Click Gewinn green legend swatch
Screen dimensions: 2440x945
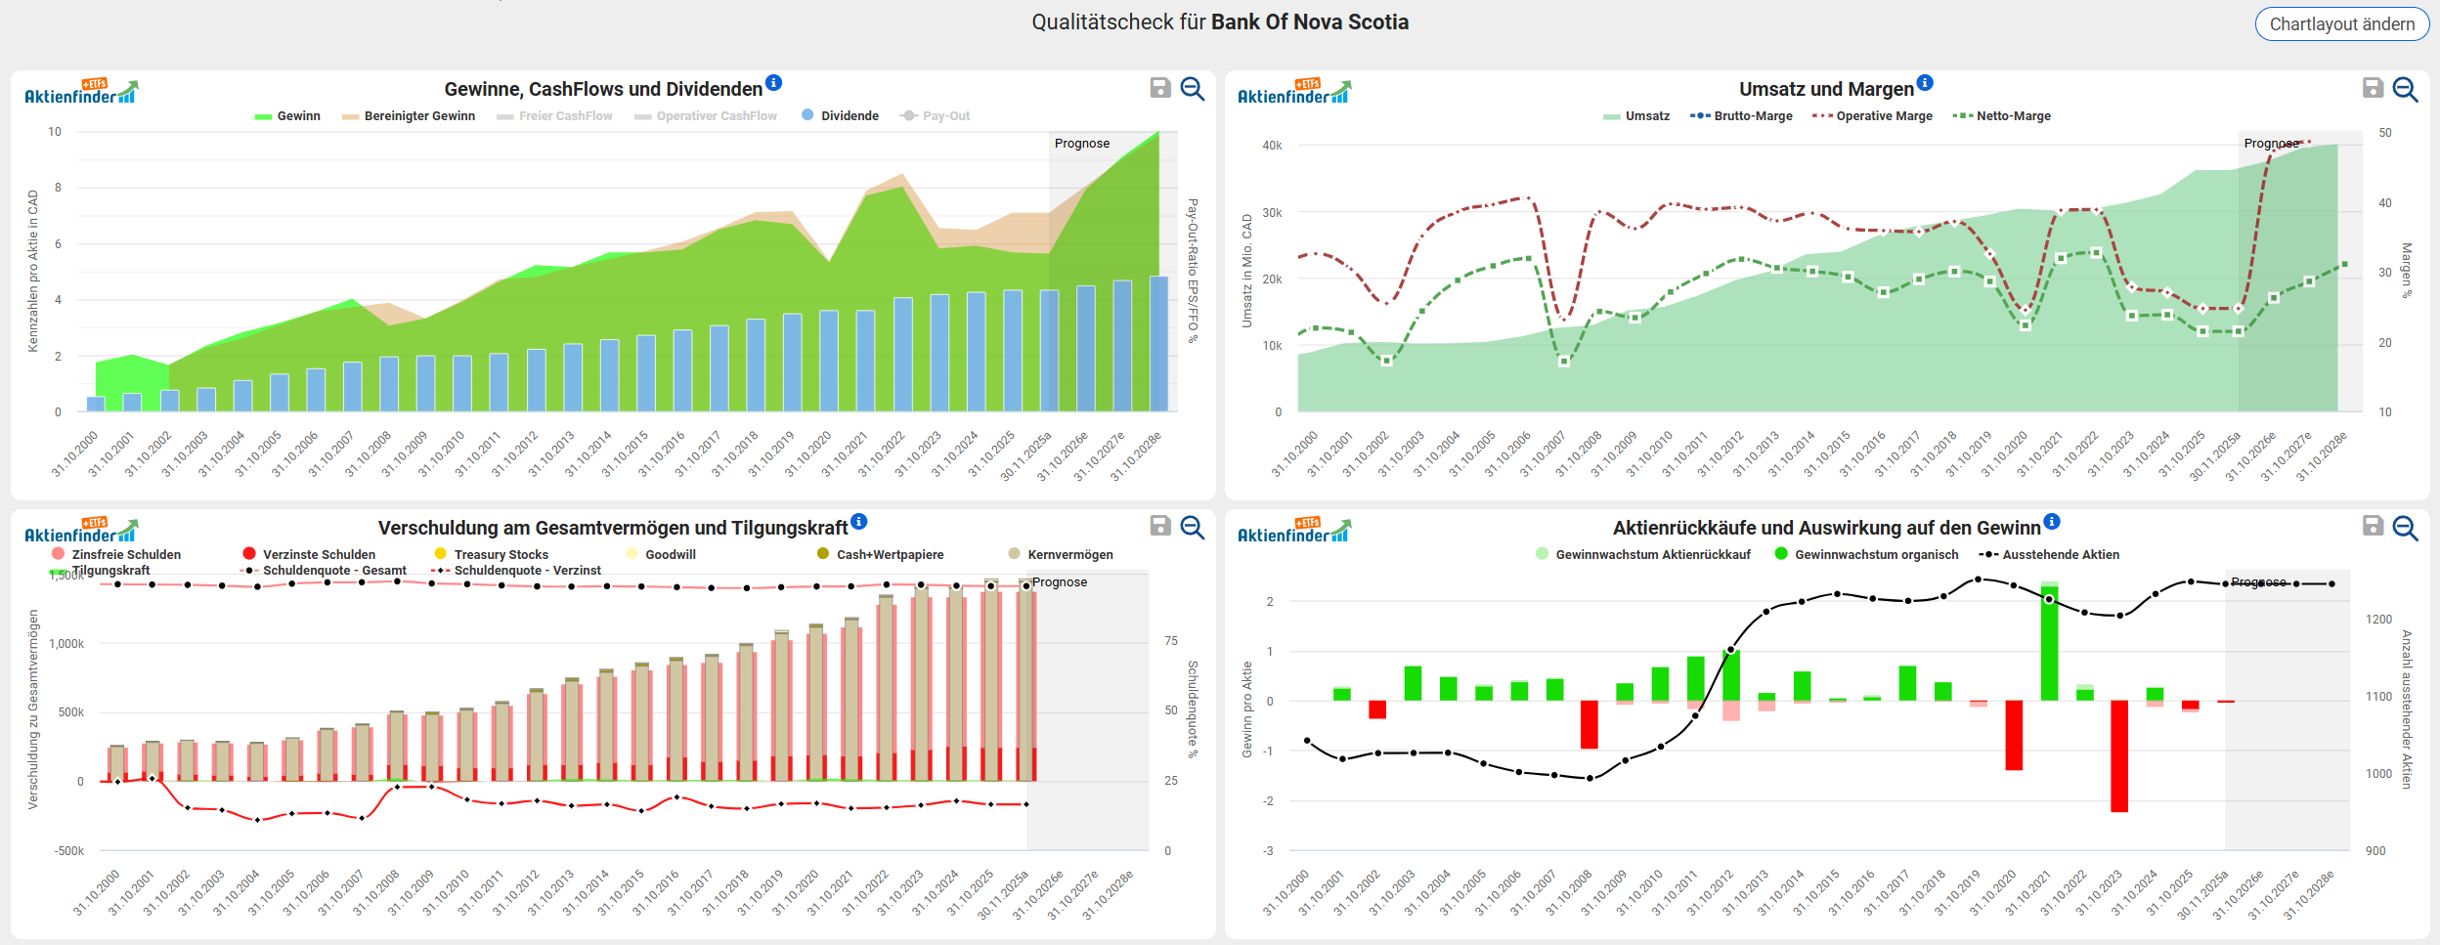click(x=262, y=116)
